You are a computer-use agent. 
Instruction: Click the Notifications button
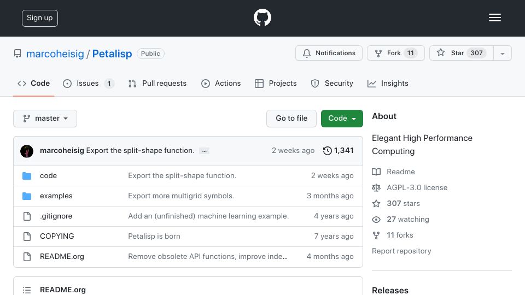pos(329,53)
